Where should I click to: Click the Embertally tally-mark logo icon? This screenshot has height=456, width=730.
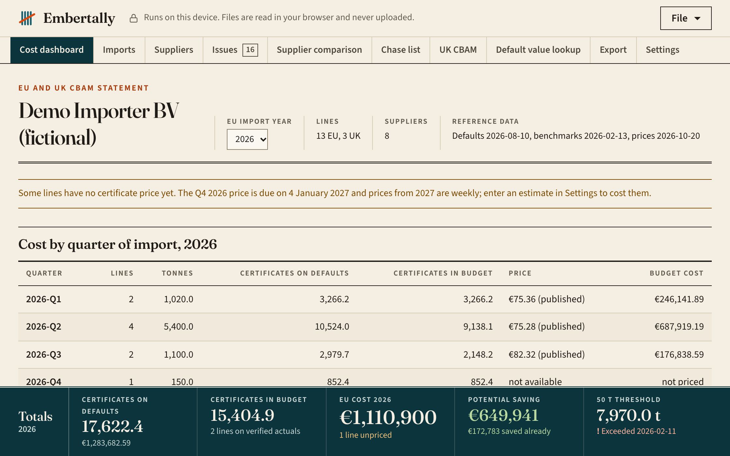(27, 18)
